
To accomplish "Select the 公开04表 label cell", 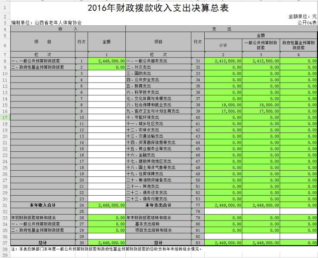I will click(x=307, y=22).
